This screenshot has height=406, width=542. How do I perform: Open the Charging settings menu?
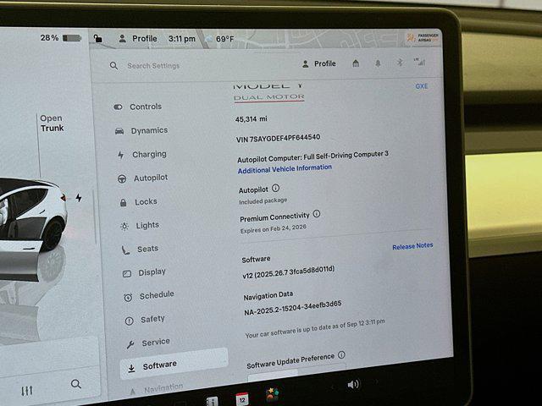pyautogui.click(x=142, y=154)
